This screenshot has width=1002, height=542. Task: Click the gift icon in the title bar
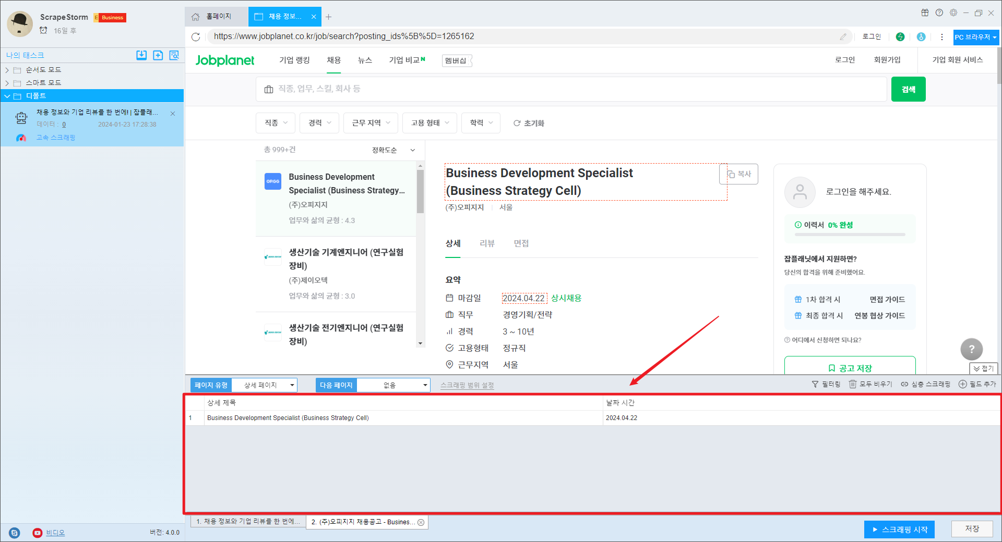(925, 13)
